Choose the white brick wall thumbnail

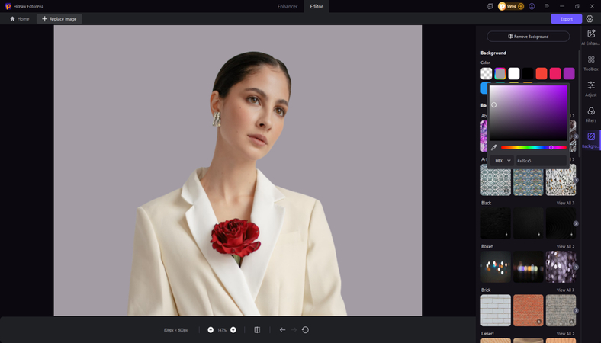click(496, 310)
